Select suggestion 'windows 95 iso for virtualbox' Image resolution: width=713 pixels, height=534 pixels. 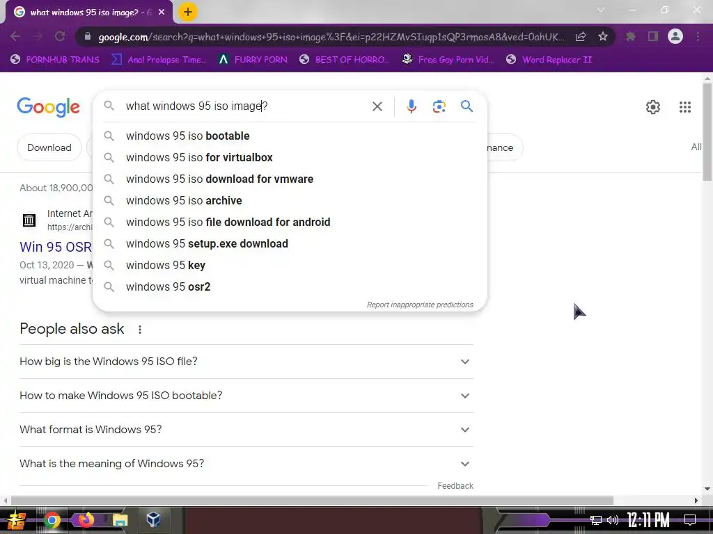coord(290,158)
